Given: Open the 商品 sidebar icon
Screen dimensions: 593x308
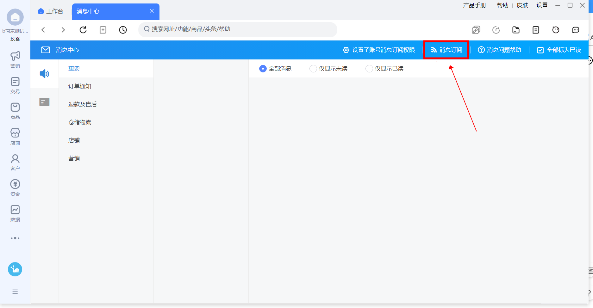Looking at the screenshot, I should (x=15, y=111).
